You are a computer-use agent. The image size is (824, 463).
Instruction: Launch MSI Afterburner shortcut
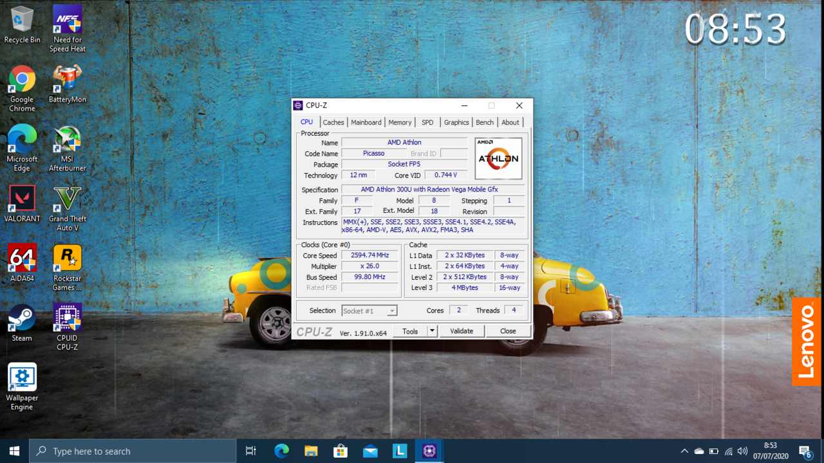point(68,148)
